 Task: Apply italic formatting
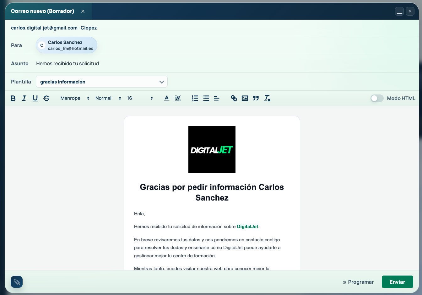[24, 98]
